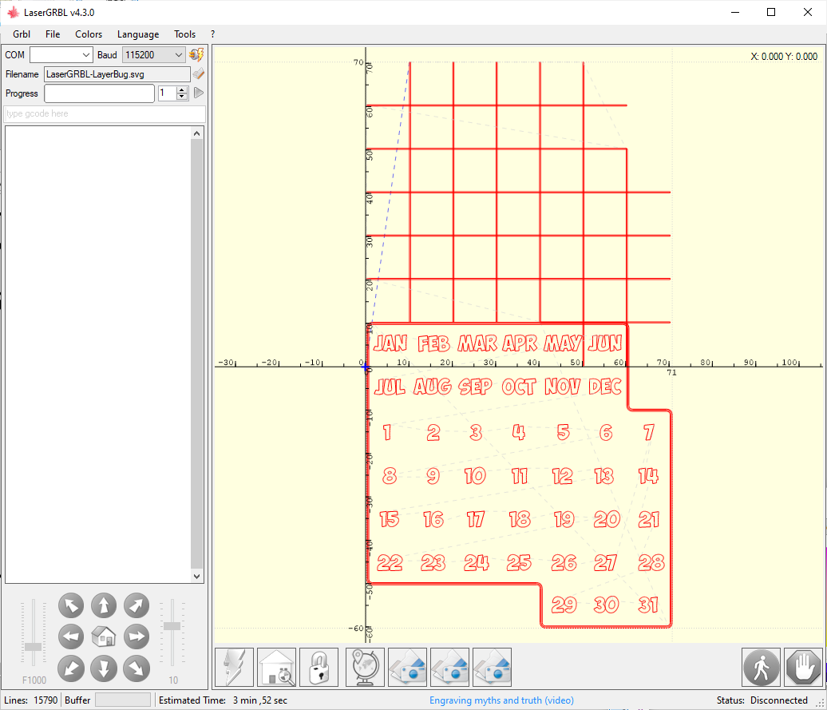Click the type gcode here input field
The height and width of the screenshot is (710, 827).
(x=104, y=114)
